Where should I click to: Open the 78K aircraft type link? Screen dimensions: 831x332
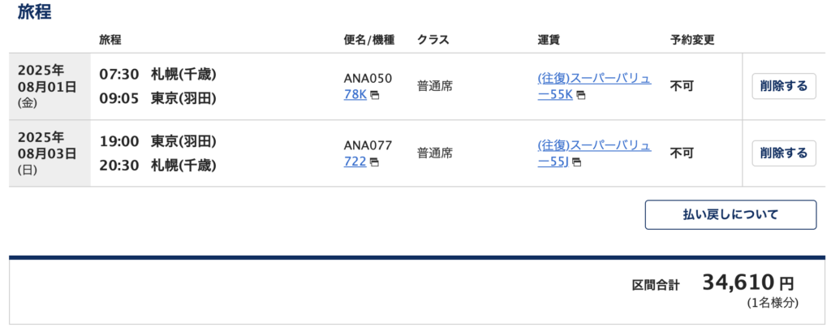[355, 96]
